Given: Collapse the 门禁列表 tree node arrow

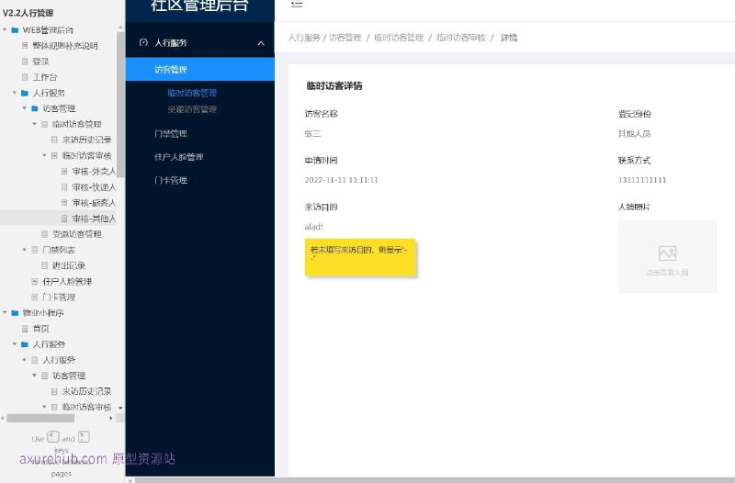Looking at the screenshot, I should [x=25, y=250].
